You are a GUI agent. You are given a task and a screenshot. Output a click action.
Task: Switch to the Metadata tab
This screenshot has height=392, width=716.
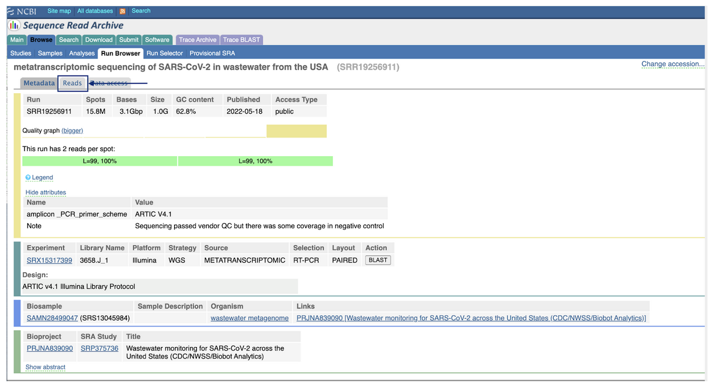(39, 83)
